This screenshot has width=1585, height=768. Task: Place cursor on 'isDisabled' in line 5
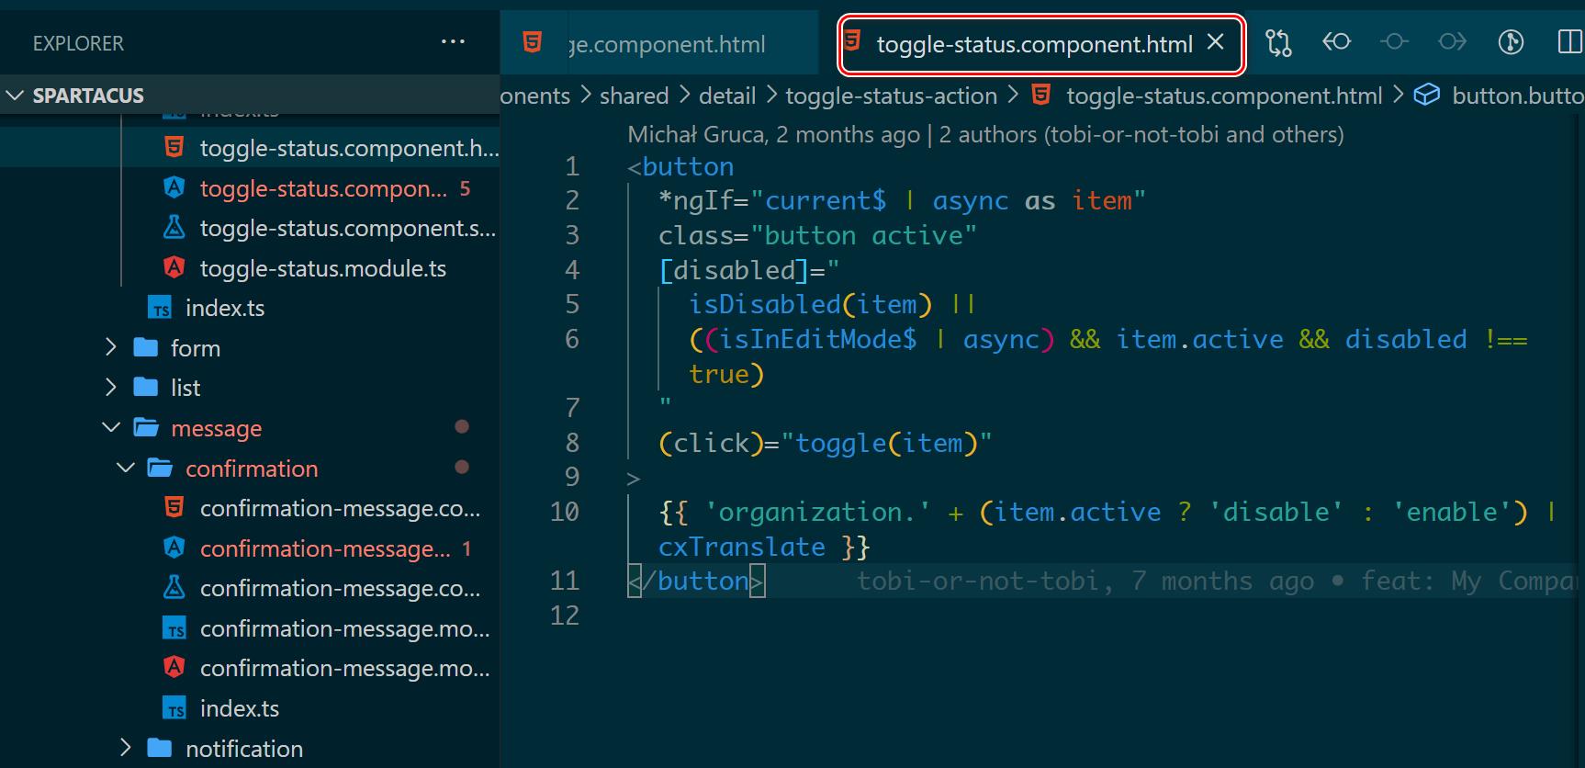pos(765,304)
